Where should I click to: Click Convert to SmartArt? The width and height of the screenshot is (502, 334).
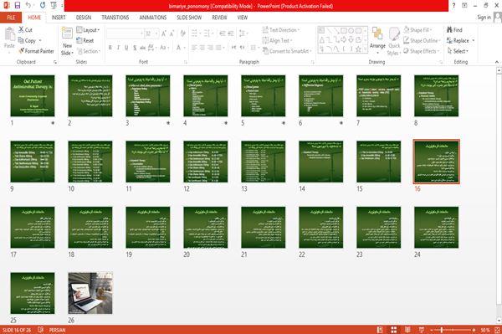click(287, 51)
